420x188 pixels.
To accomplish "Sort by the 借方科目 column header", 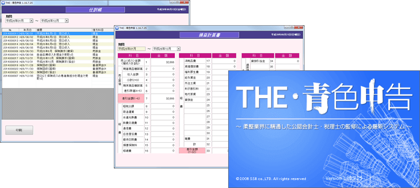I will (x=103, y=30).
